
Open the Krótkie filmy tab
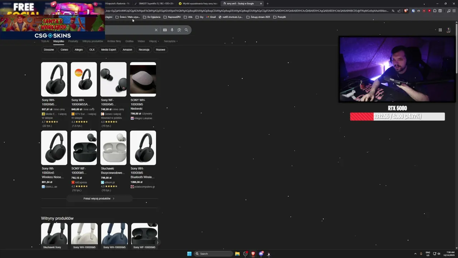[114, 41]
